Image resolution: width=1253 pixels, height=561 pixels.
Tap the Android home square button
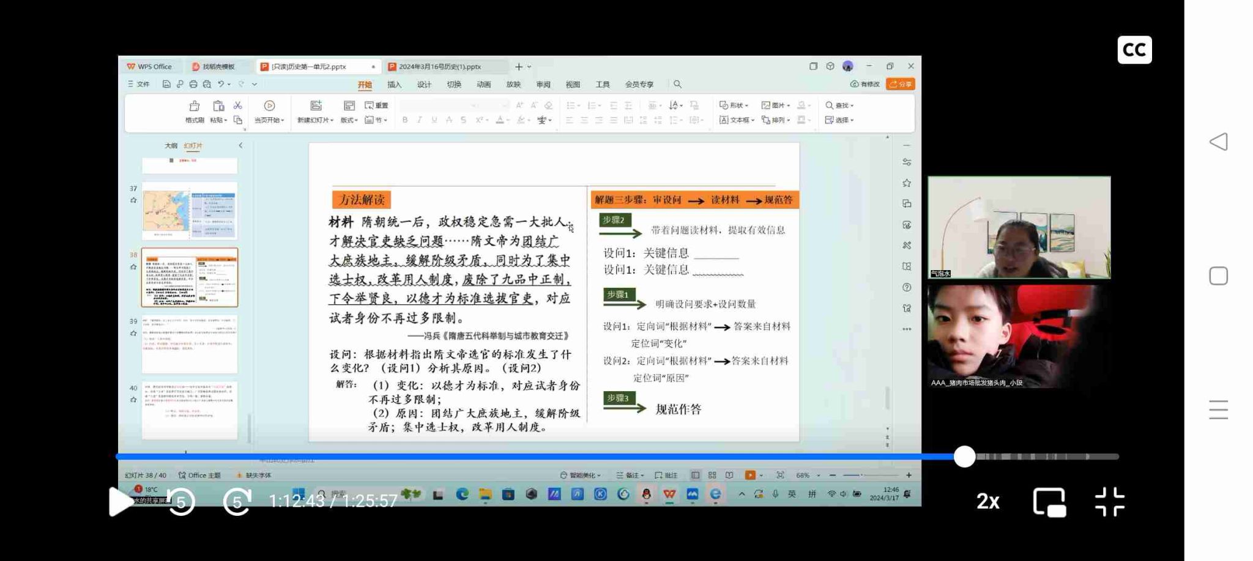1218,276
